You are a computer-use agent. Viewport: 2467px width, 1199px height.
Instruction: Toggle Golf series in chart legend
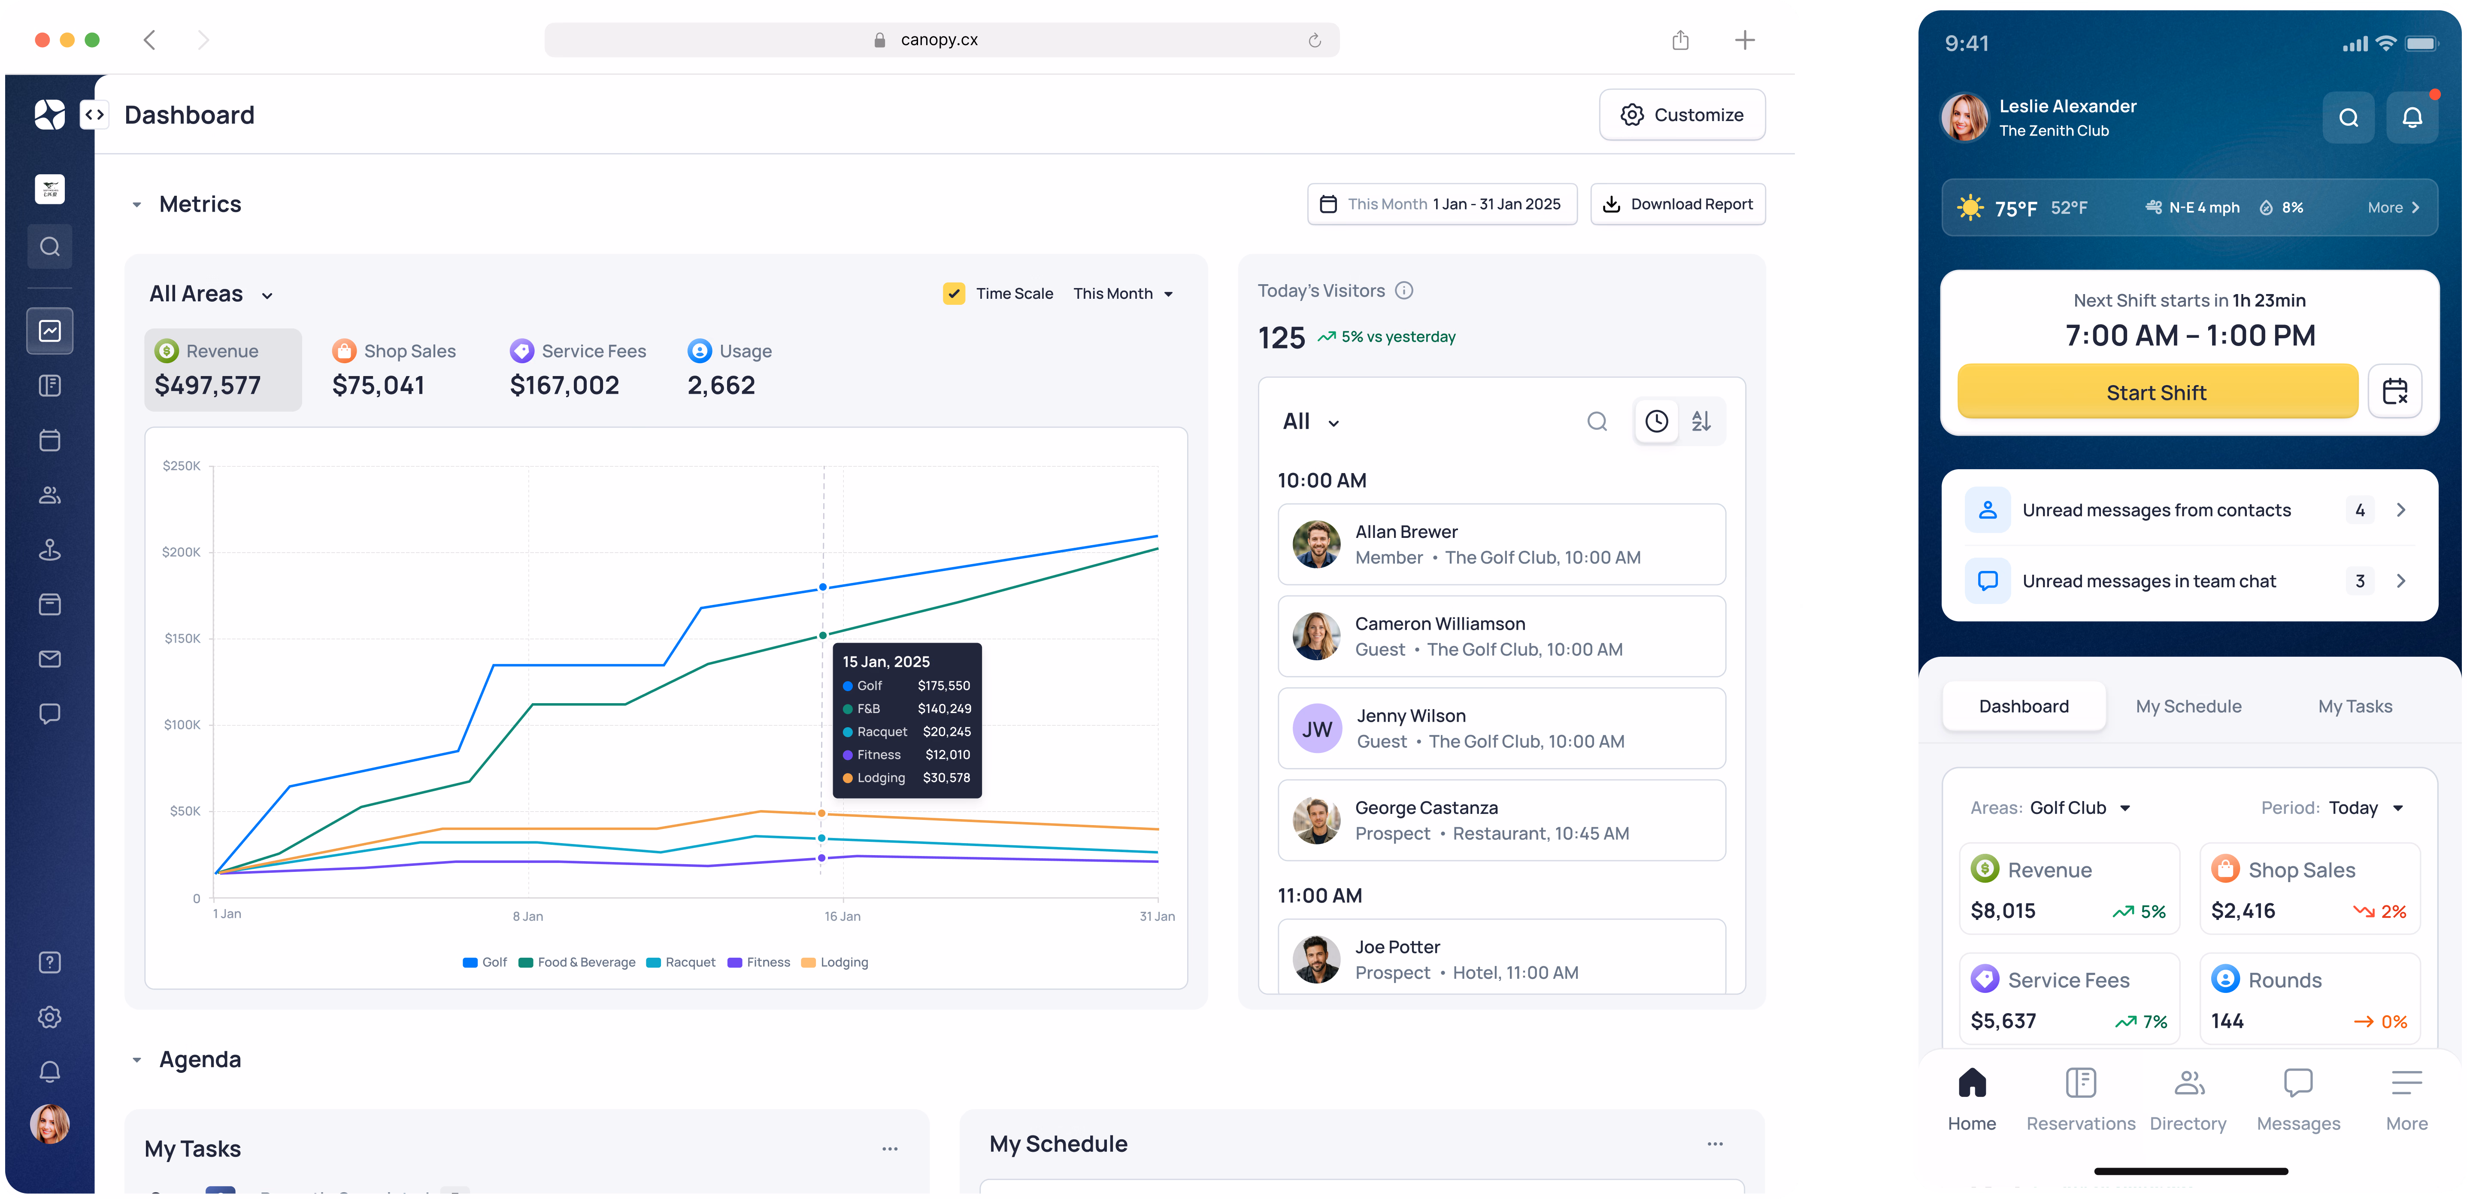[485, 962]
